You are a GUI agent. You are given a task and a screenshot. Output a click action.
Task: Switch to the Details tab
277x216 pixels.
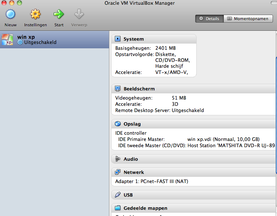(209, 19)
